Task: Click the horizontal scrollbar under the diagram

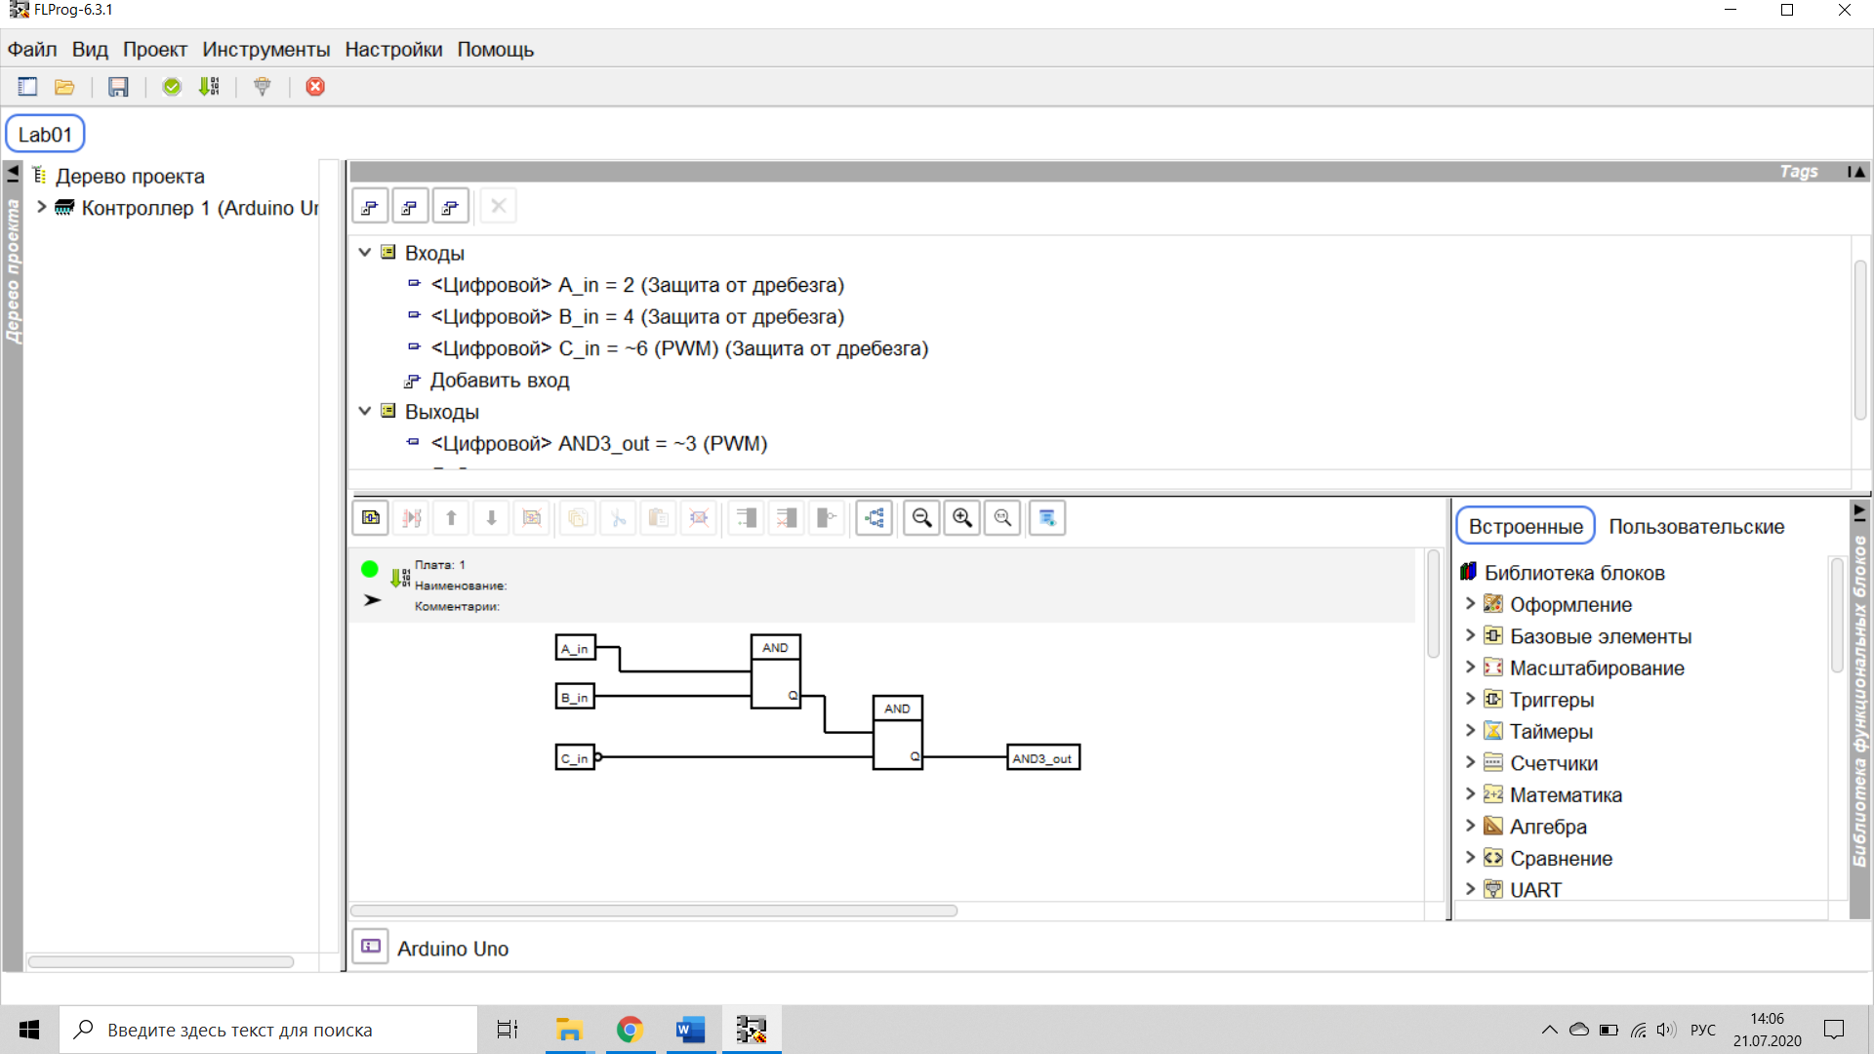Action: point(654,911)
